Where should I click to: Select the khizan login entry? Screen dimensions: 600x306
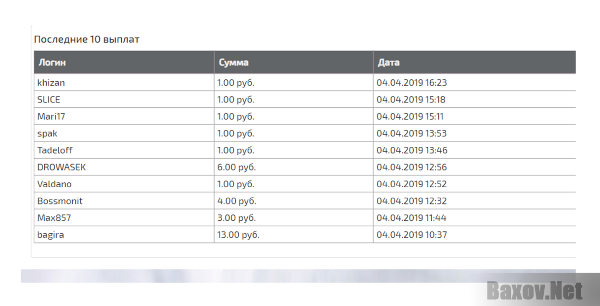pyautogui.click(x=124, y=83)
